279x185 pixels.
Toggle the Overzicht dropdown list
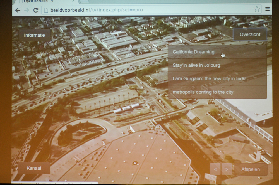250,34
